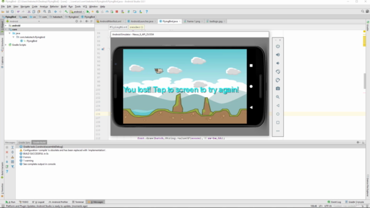
Task: Click emulator zoom magnifier icon
Action: pos(277,97)
